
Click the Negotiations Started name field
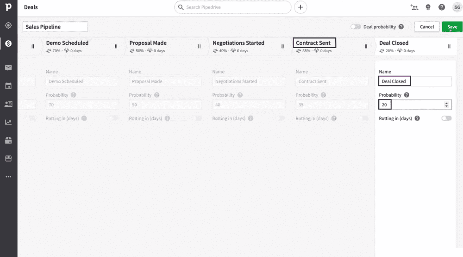[x=249, y=81]
